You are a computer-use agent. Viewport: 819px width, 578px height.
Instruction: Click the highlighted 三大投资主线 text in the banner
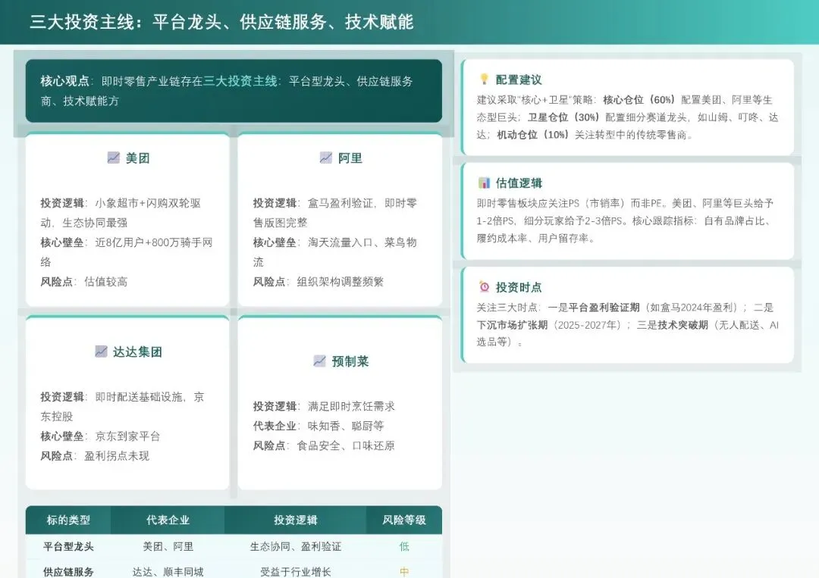click(240, 81)
